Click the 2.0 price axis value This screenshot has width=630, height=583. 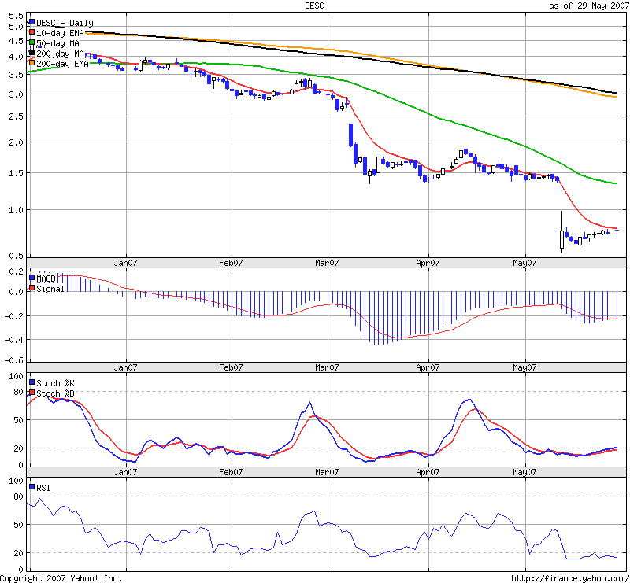[16, 142]
